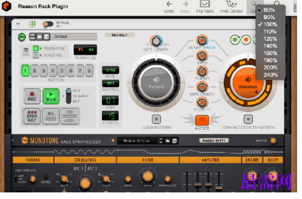Choose 120% zoom option
302x199 pixels.
270,39
